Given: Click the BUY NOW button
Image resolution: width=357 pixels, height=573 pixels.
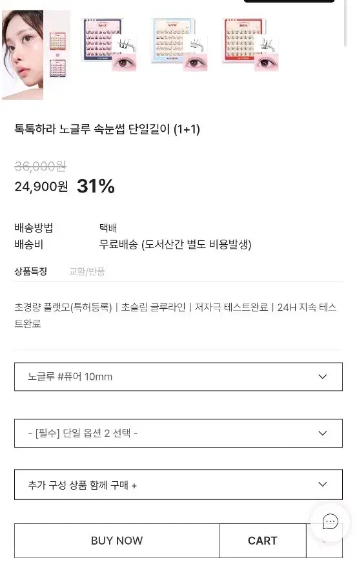Looking at the screenshot, I should point(117,541).
